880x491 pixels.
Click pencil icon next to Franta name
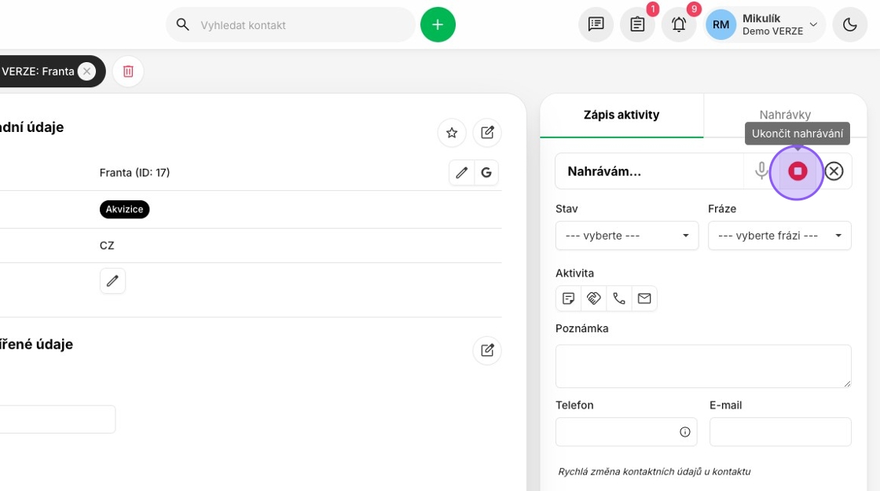(461, 173)
